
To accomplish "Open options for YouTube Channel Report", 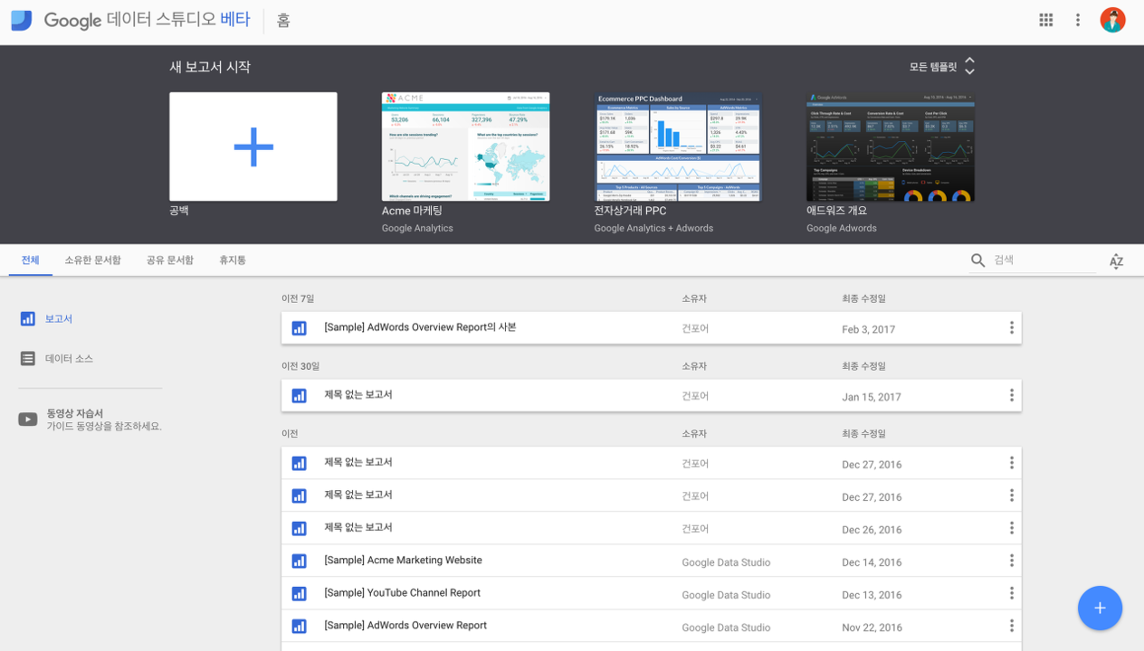I will click(1011, 593).
